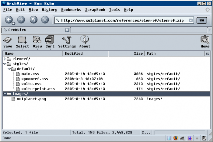Image resolution: width=213 pixels, height=142 pixels.
Task: Select the xultu.css file row
Action: (x=106, y=84)
